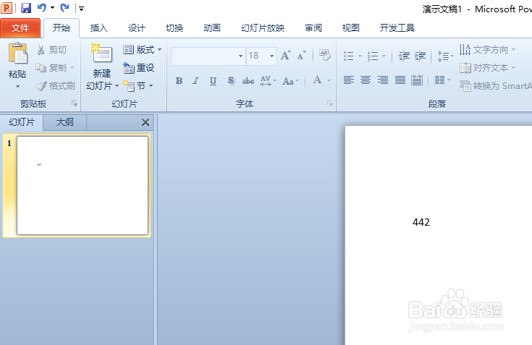Screen dimensions: 532x345
Task: Click the 粘贴 clipboard icon
Action: pyautogui.click(x=17, y=54)
